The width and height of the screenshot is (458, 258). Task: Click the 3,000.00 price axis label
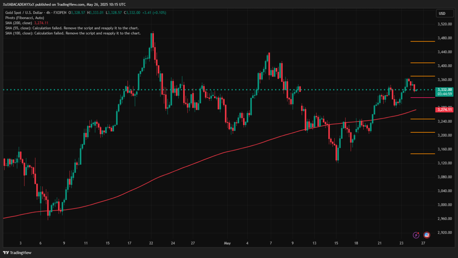click(x=445, y=205)
